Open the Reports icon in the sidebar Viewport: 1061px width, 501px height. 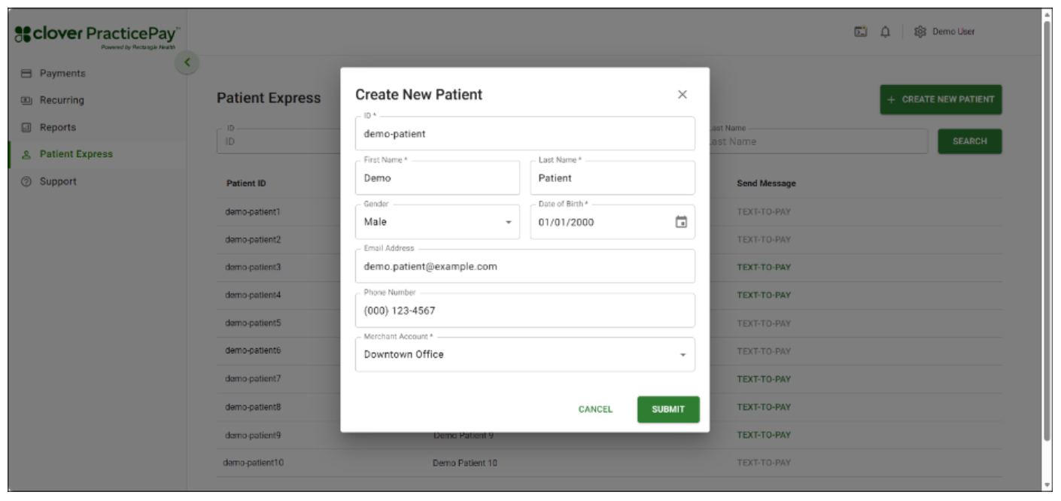click(24, 128)
